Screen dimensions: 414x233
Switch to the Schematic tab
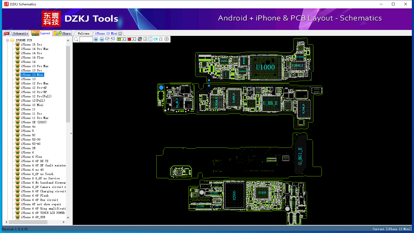pyautogui.click(x=16, y=33)
